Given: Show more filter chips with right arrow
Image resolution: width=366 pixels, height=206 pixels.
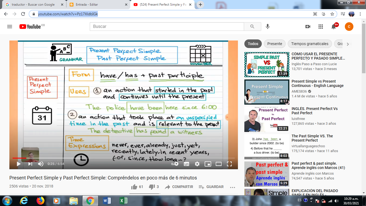Looking at the screenshot, I should pos(348,44).
